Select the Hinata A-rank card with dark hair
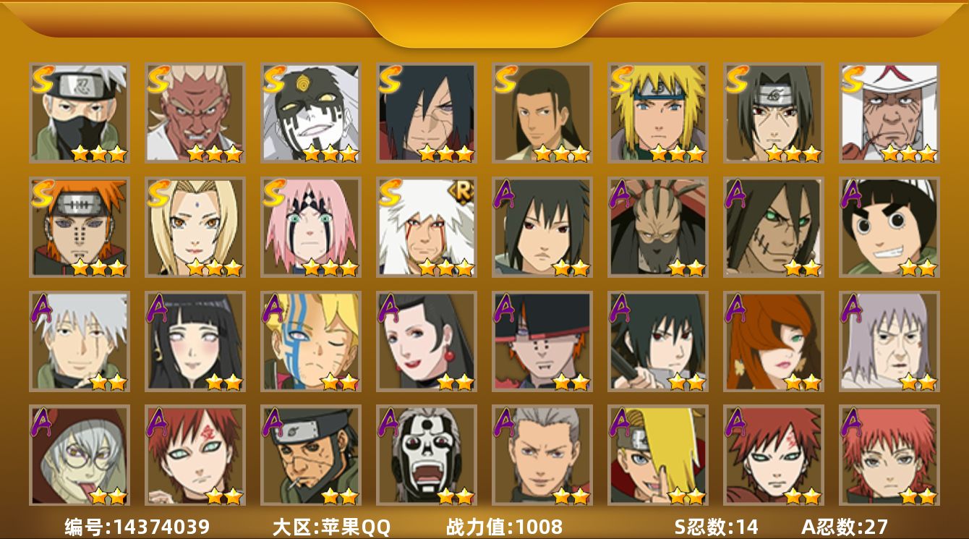Viewport: 969px width, 539px height. (x=195, y=341)
